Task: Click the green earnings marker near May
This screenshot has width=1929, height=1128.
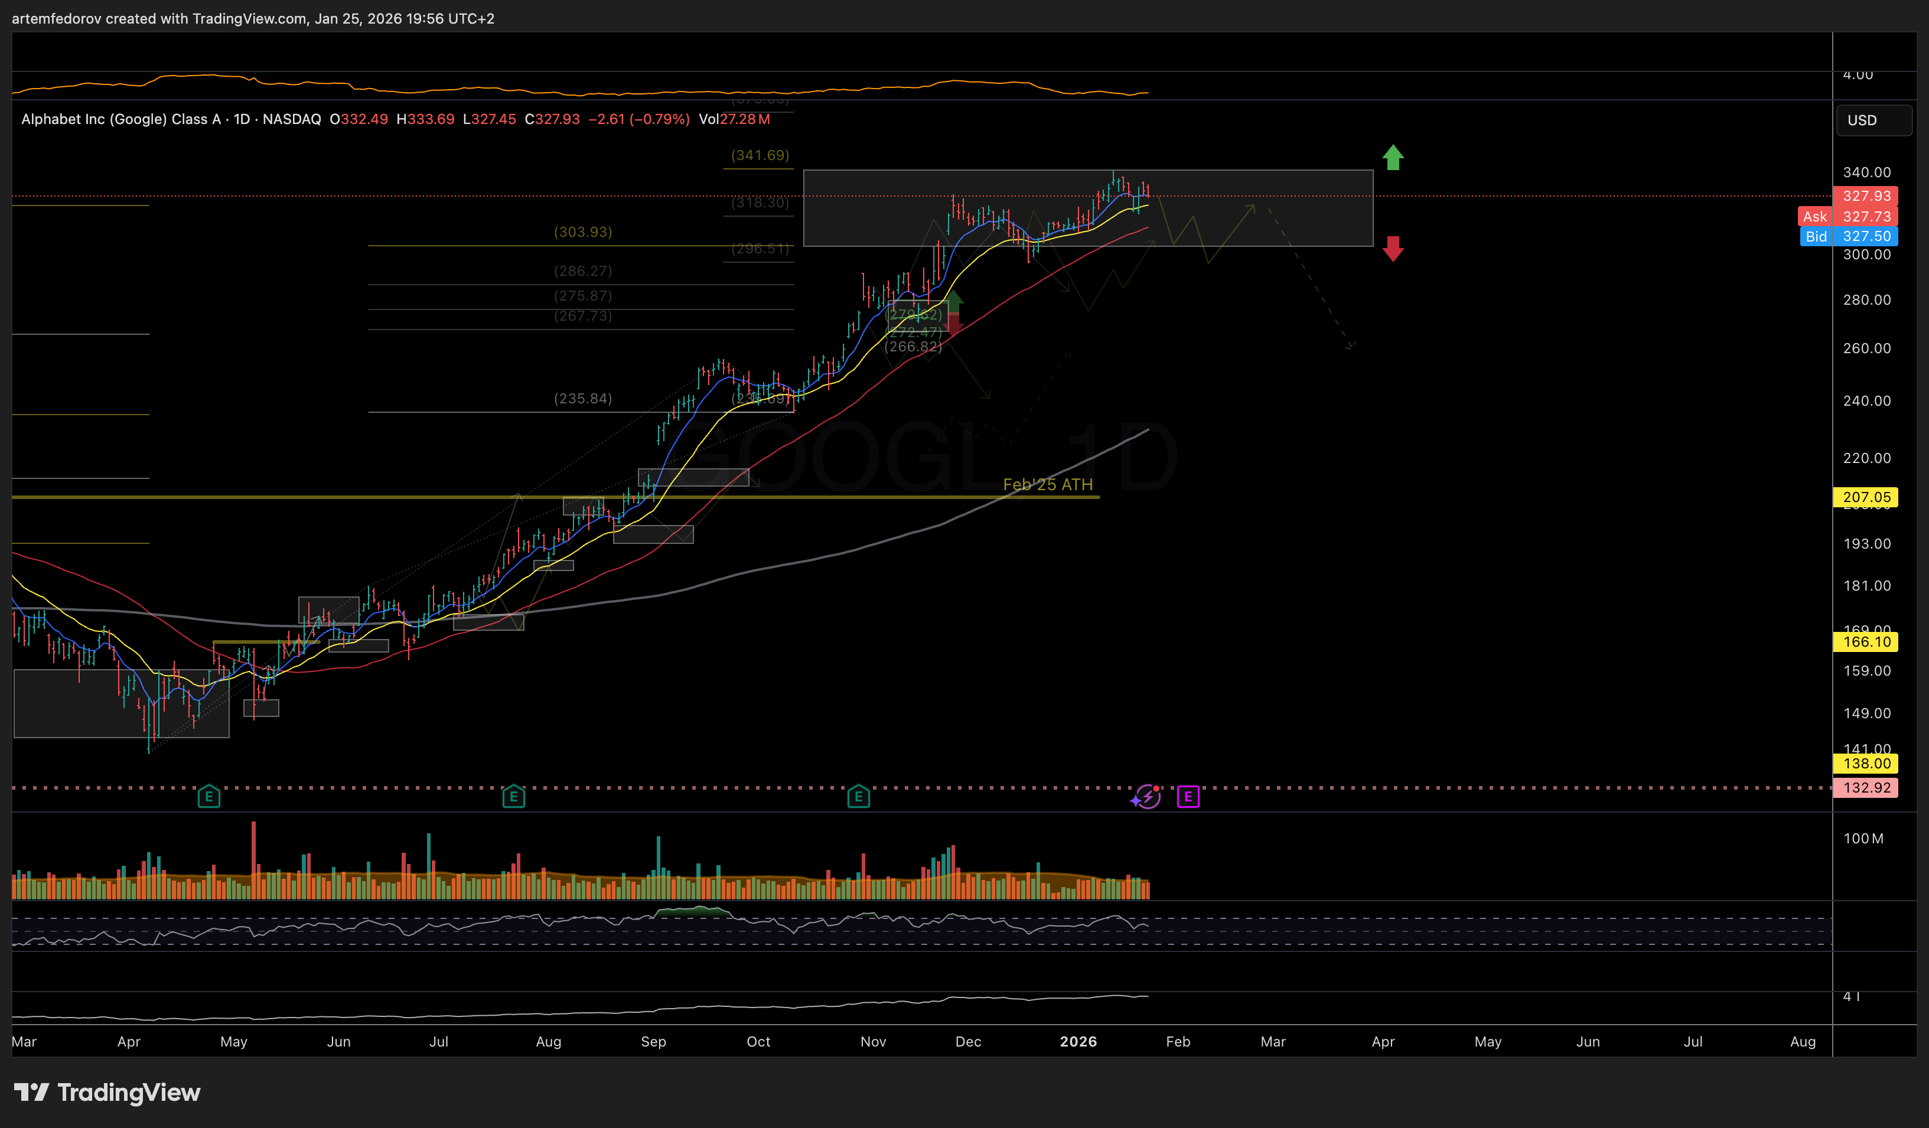Action: (209, 797)
